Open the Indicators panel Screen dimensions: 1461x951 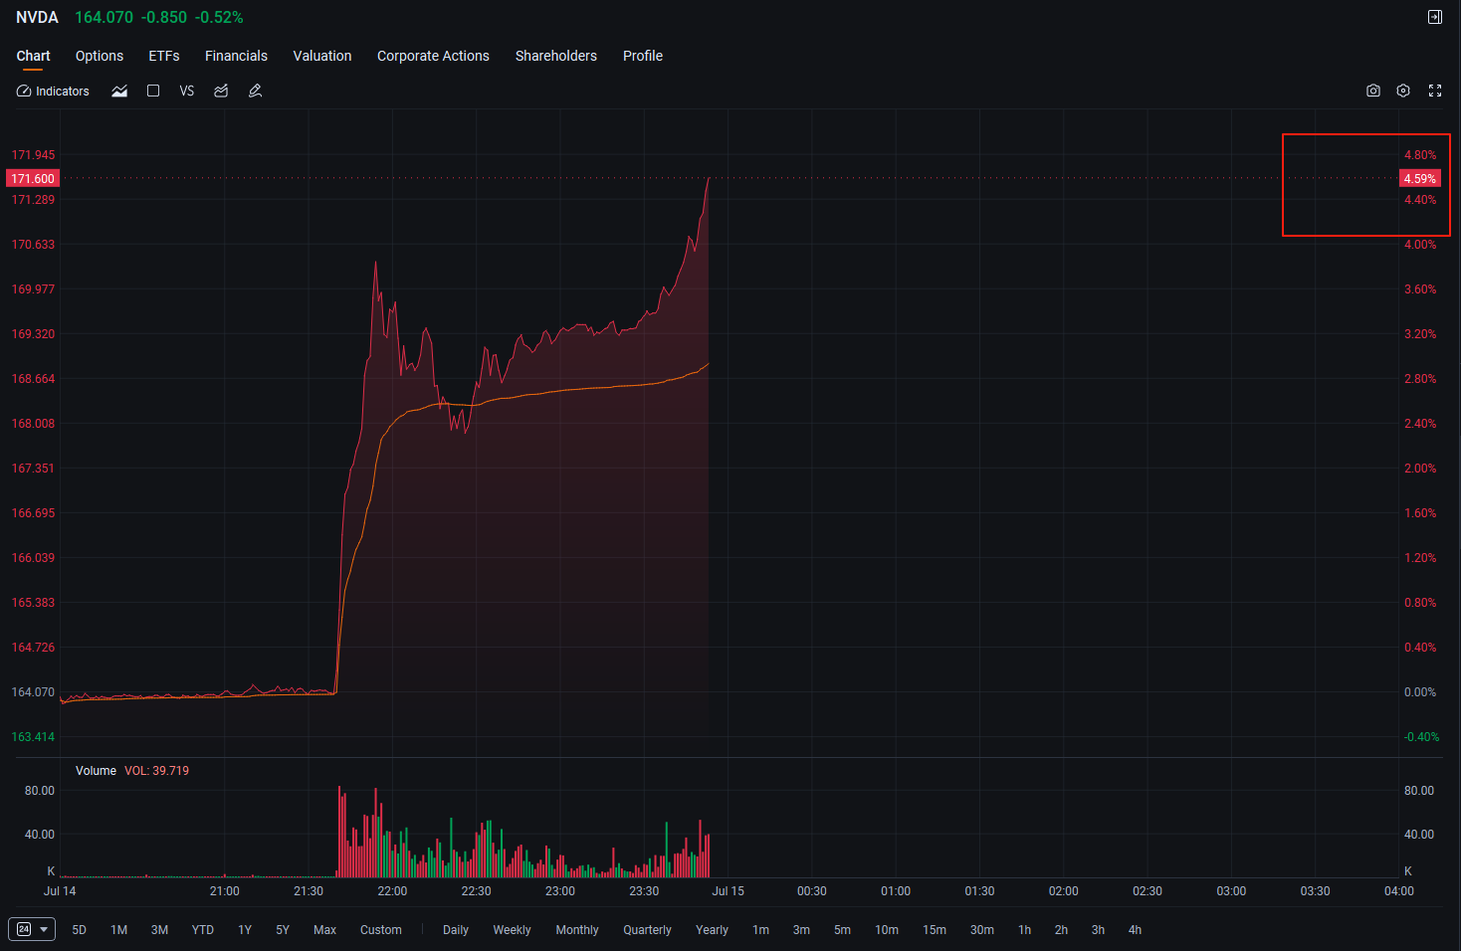[x=53, y=91]
